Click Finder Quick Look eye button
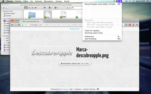151x94 pixels. pyautogui.click(x=45, y=8)
